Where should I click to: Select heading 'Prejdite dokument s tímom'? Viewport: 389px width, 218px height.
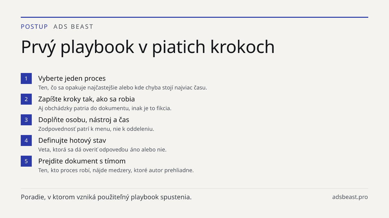(82, 161)
